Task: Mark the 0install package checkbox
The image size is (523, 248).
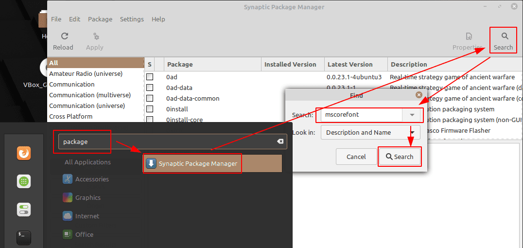Action: click(x=150, y=109)
